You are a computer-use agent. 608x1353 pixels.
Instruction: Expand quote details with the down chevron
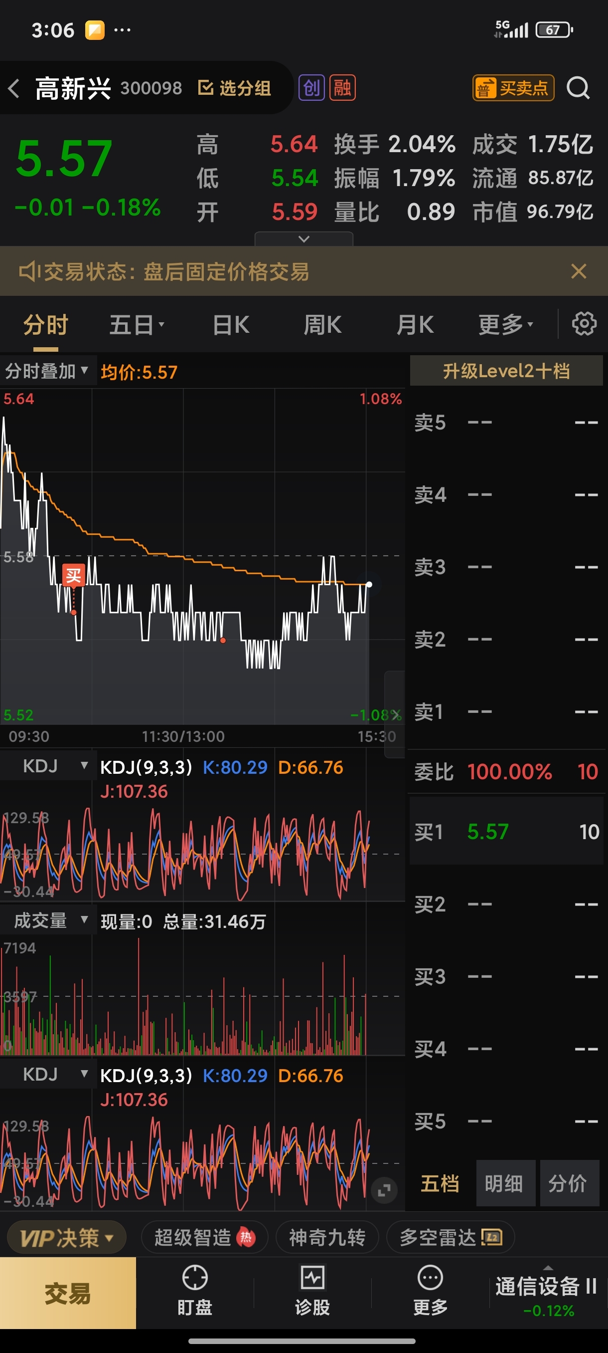point(304,239)
